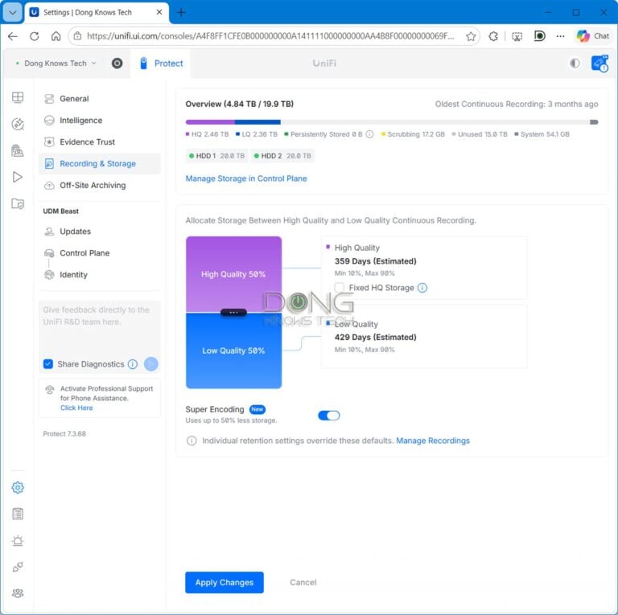Open the alarm siren icon in left rail
Screen dimensions: 618x615
pos(18,540)
